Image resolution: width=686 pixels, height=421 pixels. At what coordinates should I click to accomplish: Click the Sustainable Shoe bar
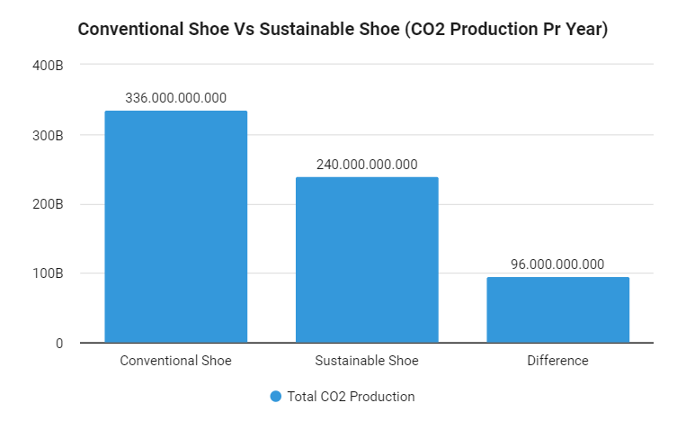[x=367, y=260]
